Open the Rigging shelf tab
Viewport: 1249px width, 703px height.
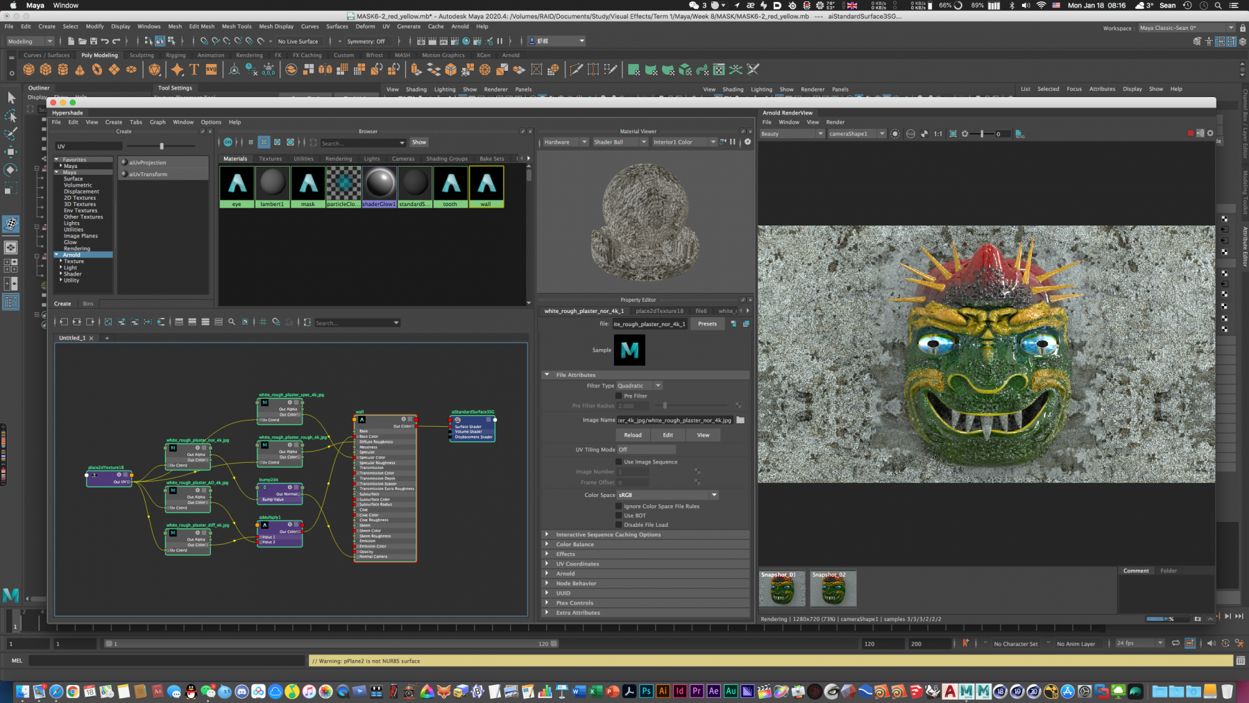[x=176, y=56]
